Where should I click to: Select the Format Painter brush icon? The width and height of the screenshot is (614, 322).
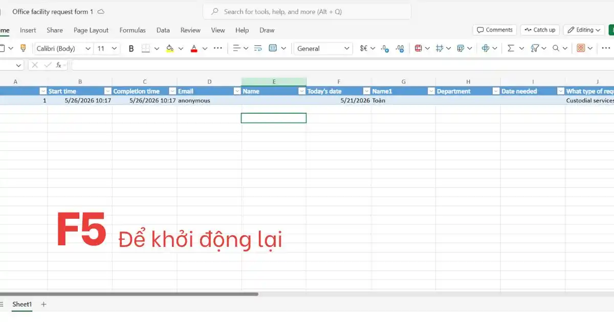coord(23,48)
